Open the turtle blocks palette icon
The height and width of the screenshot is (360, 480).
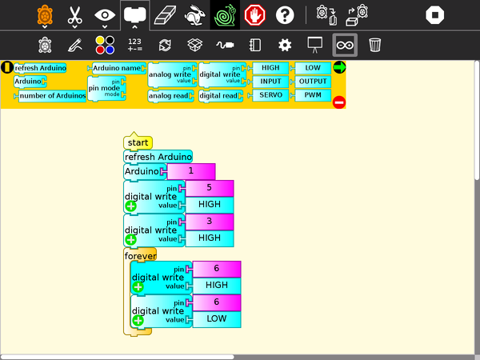click(x=46, y=45)
